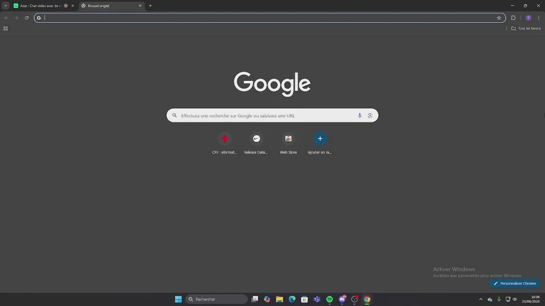Open OBS Studio from the taskbar
The width and height of the screenshot is (545, 306).
pyautogui.click(x=354, y=299)
